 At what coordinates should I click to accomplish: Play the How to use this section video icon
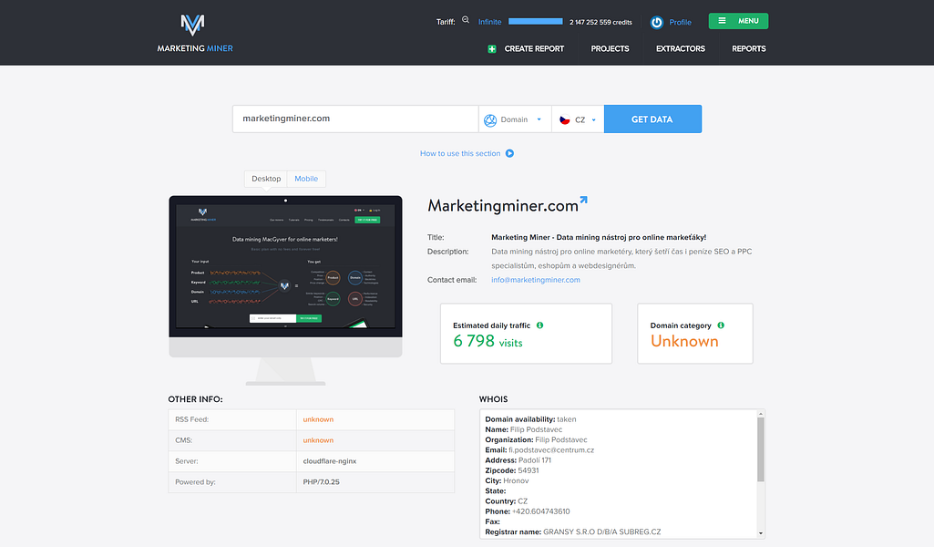pos(509,153)
